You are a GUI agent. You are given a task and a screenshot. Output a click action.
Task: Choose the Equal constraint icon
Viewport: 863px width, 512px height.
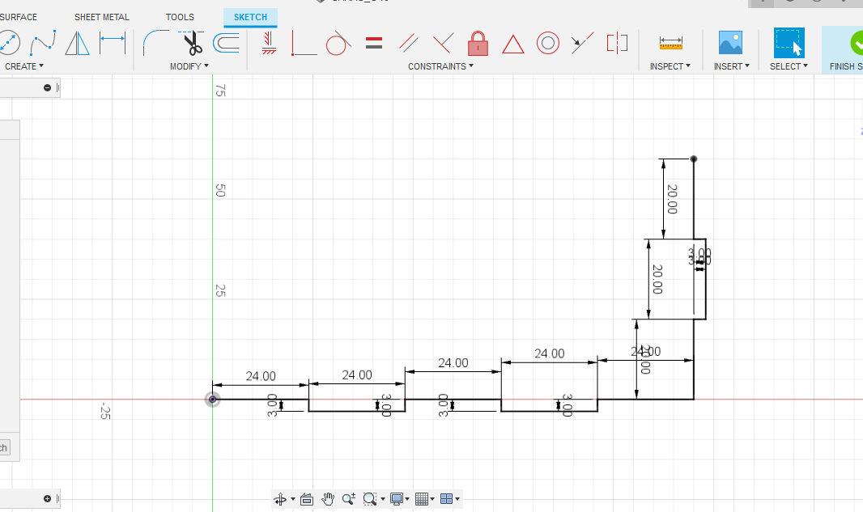tap(374, 42)
